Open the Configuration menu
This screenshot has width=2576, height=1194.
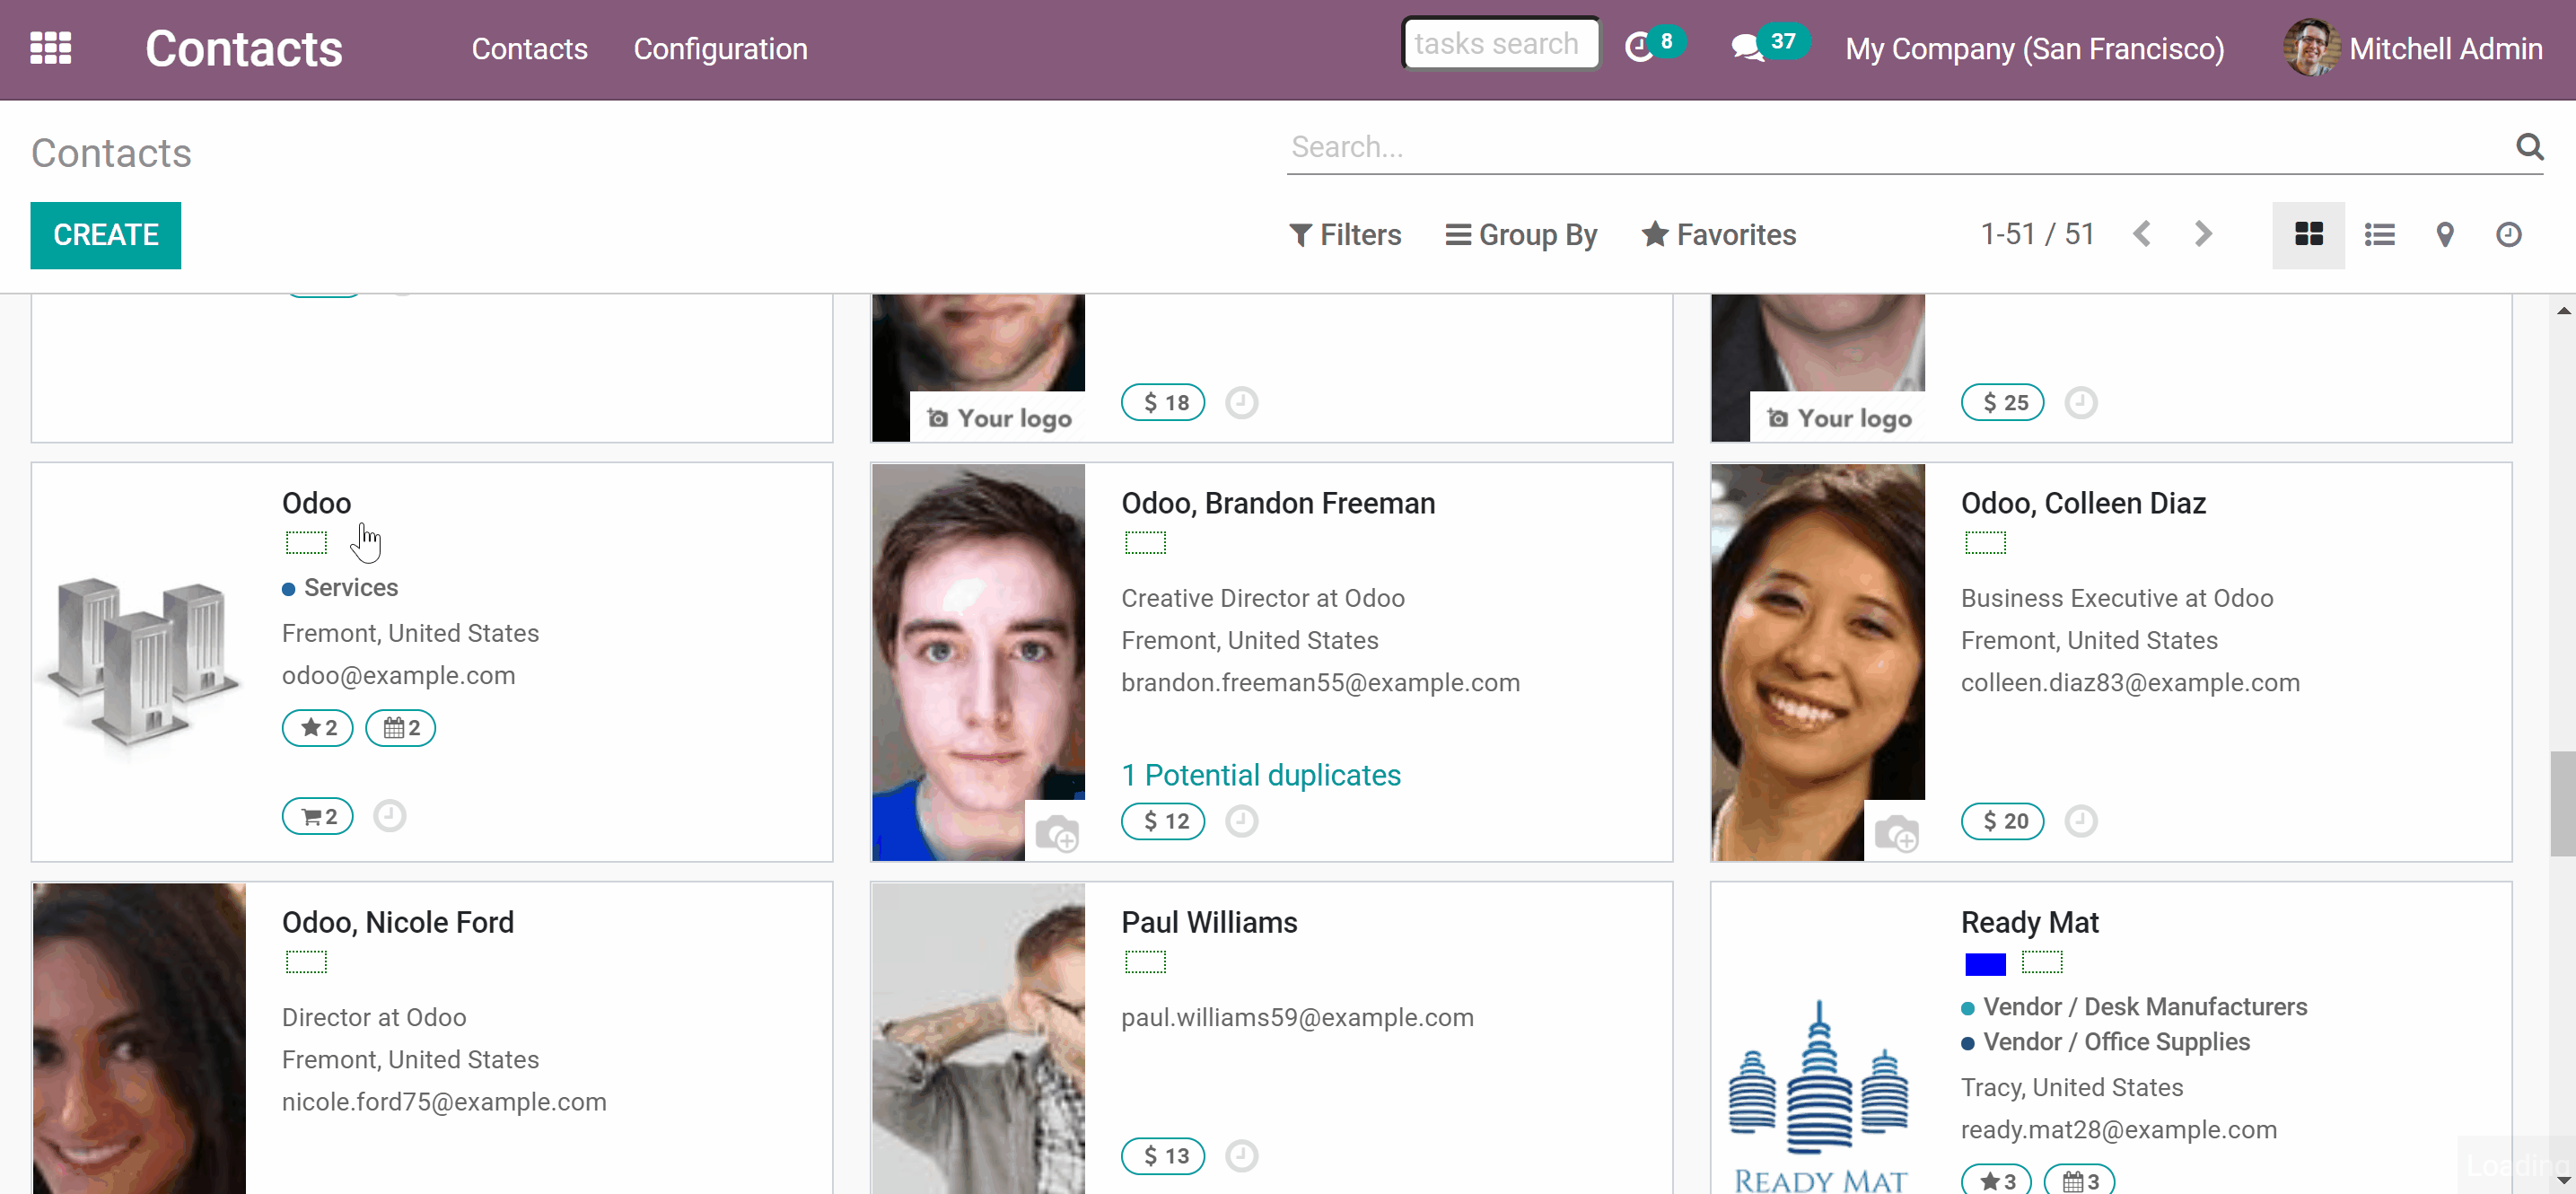[x=720, y=49]
